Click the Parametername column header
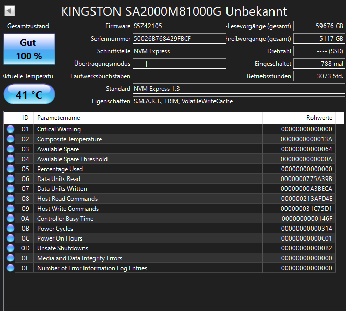The width and height of the screenshot is (346, 311). (x=148, y=118)
